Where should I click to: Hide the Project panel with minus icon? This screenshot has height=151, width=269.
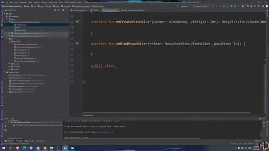click(x=67, y=10)
